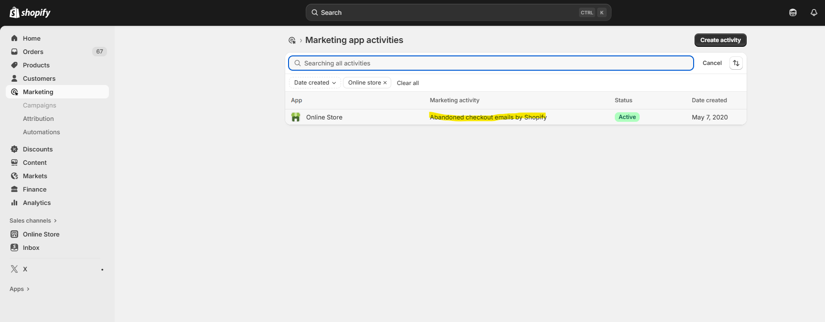
Task: Click the Marketing activity column header
Action: tap(454, 100)
